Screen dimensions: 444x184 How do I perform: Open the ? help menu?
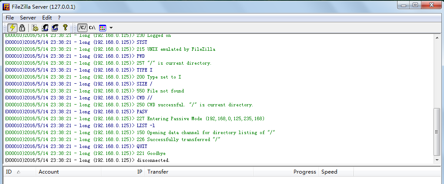pos(59,17)
